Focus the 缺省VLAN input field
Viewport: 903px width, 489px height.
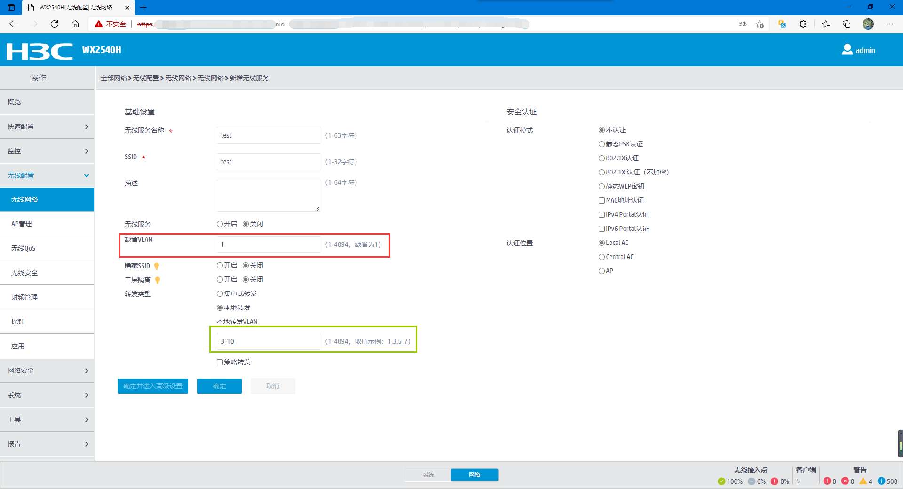[x=269, y=244]
